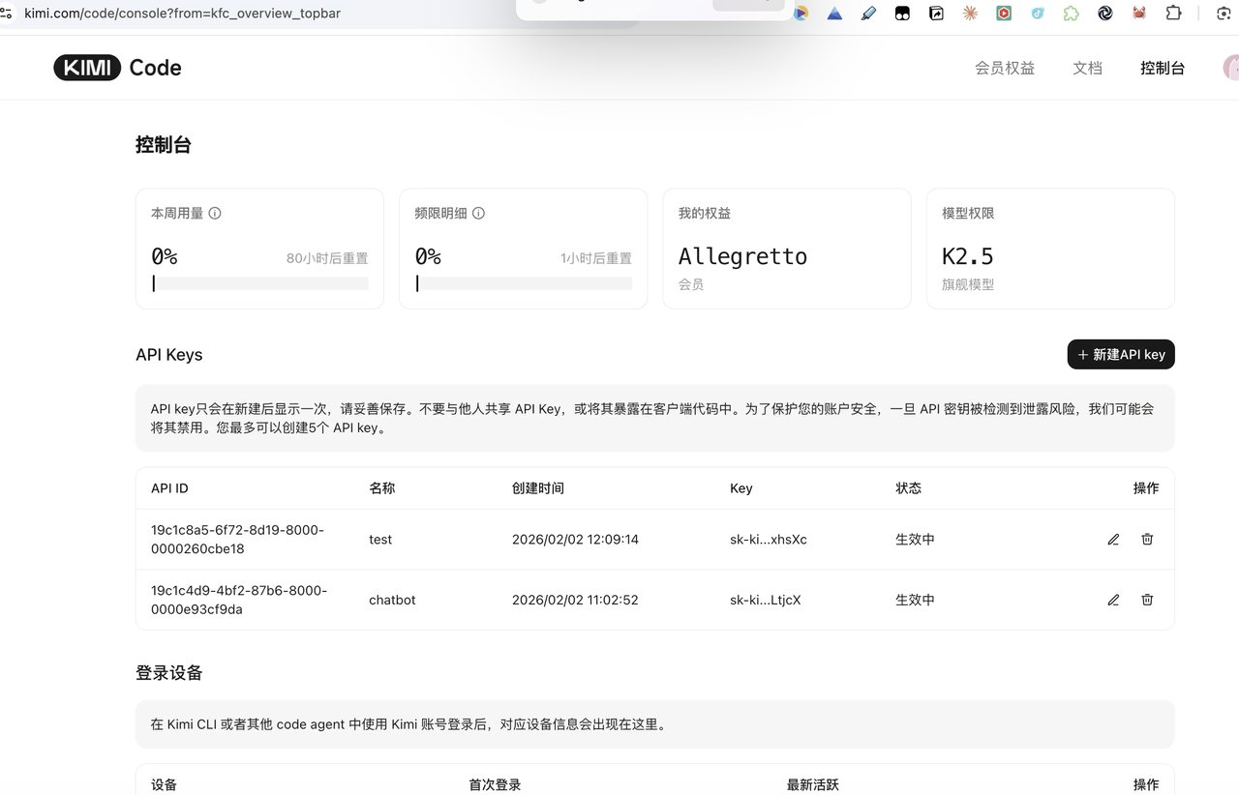Click the 我的权益 card title
This screenshot has height=795, width=1239.
point(705,213)
